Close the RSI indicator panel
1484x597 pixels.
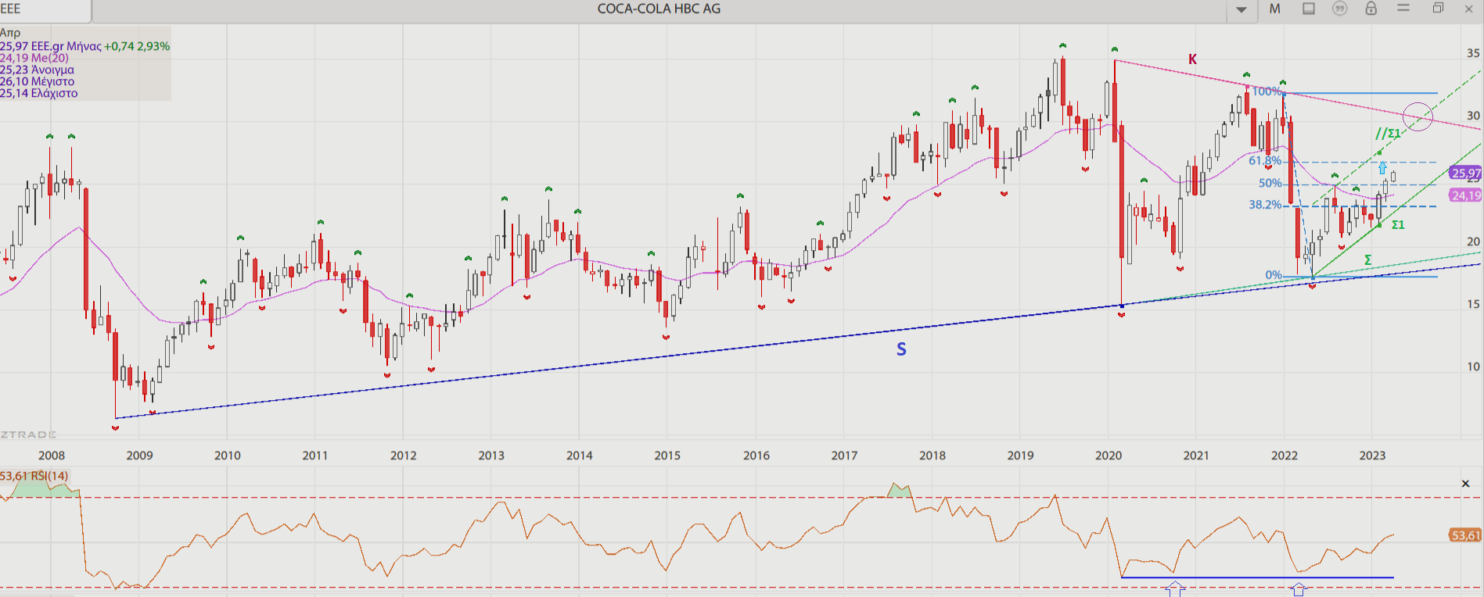(x=1466, y=484)
